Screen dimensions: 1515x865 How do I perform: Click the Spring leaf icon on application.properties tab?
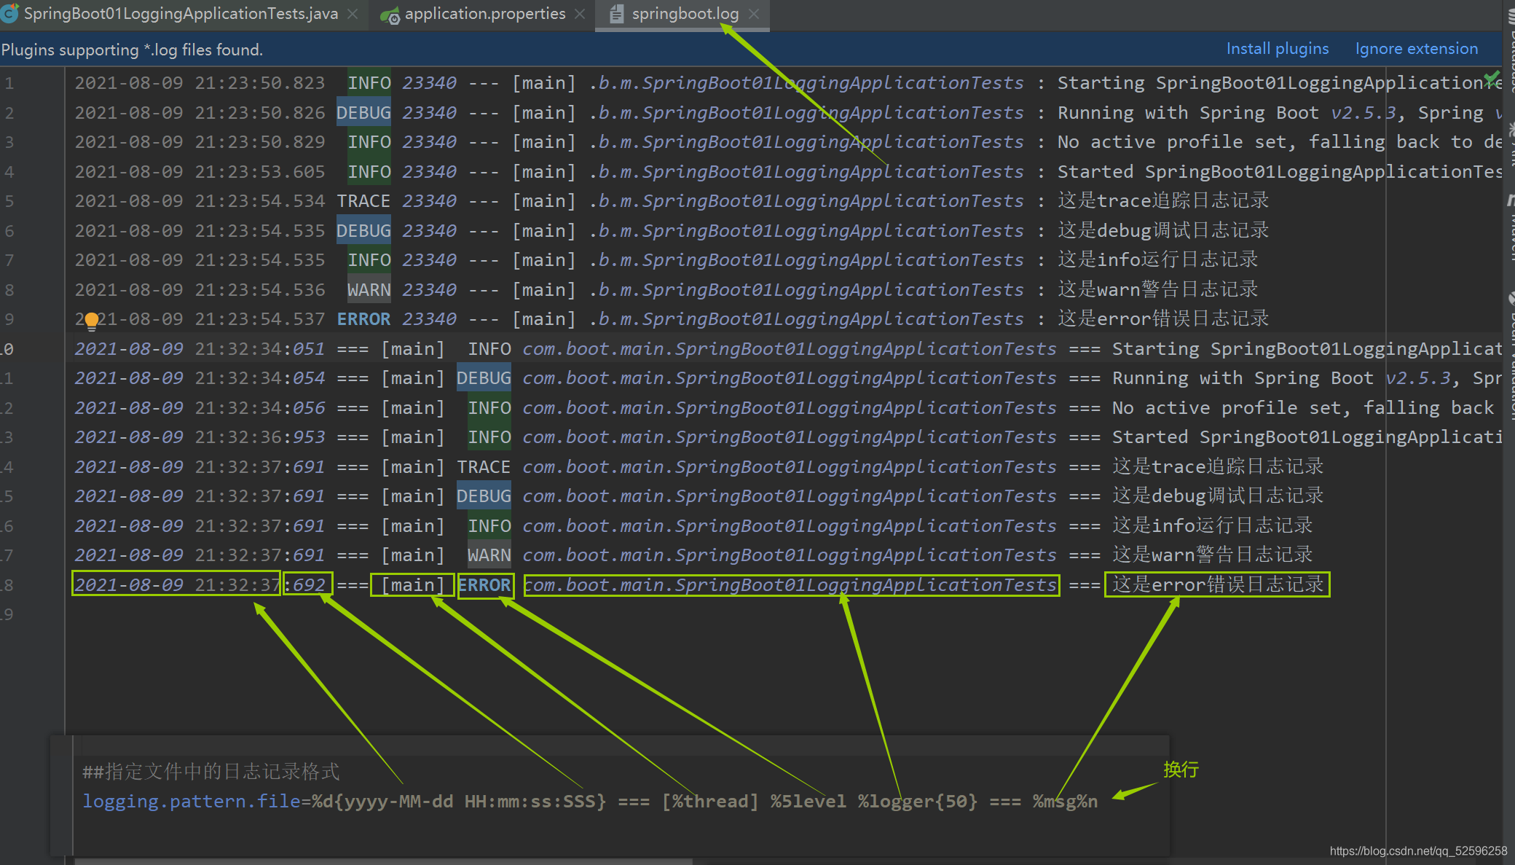[x=390, y=15]
